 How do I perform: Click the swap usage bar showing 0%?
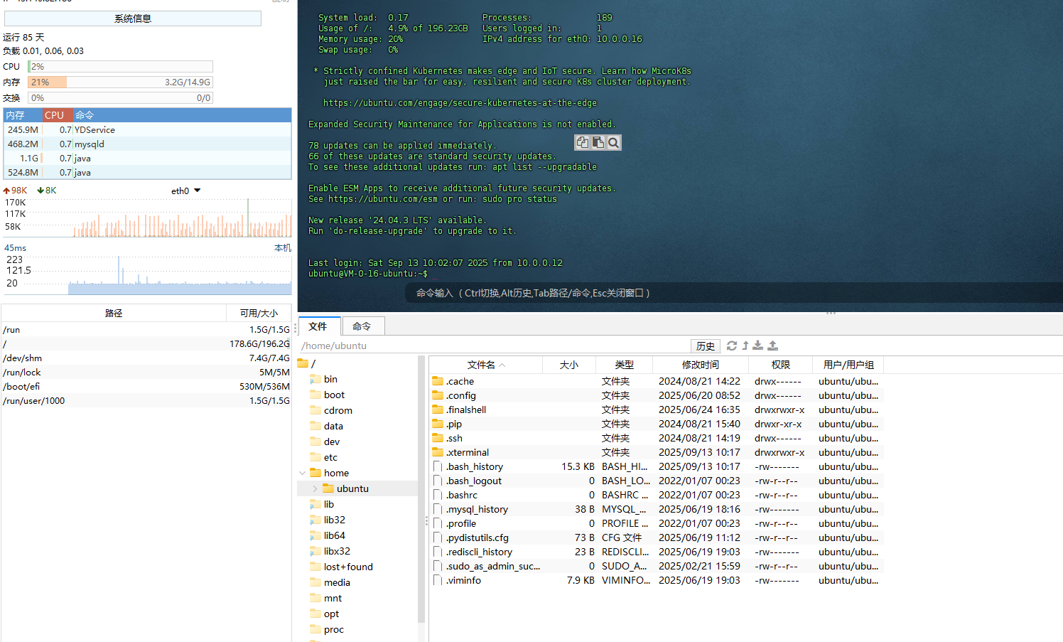(120, 98)
